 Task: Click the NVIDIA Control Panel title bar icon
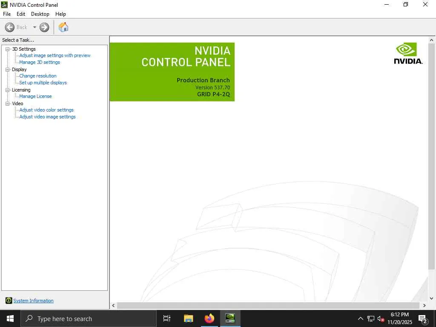tap(4, 5)
